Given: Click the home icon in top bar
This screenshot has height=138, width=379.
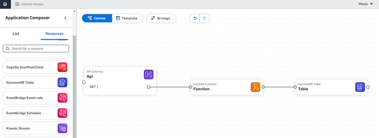Looking at the screenshot, I should 5,4.
